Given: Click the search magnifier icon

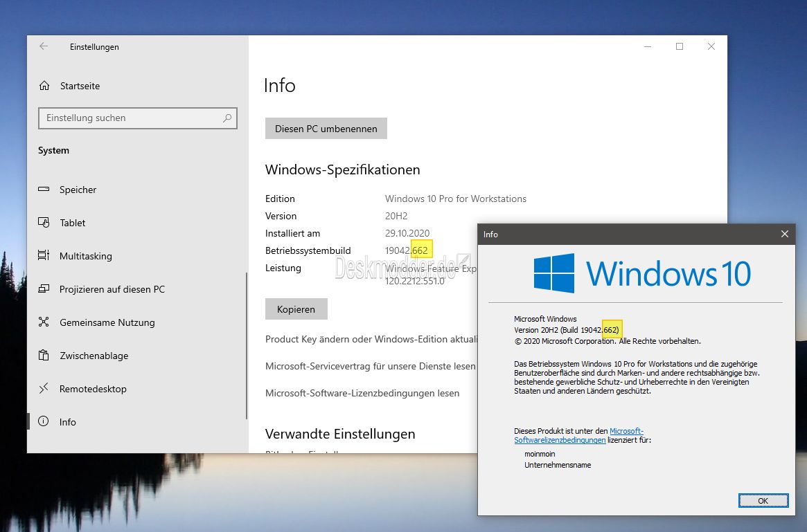Looking at the screenshot, I should 227,118.
